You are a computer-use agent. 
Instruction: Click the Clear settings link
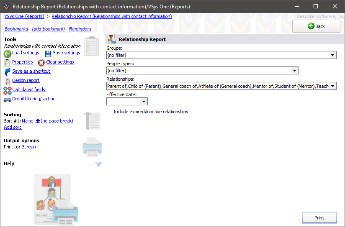click(x=60, y=62)
